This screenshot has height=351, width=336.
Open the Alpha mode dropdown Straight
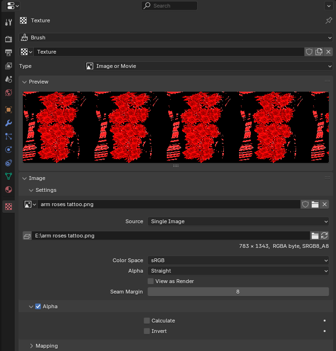point(238,271)
